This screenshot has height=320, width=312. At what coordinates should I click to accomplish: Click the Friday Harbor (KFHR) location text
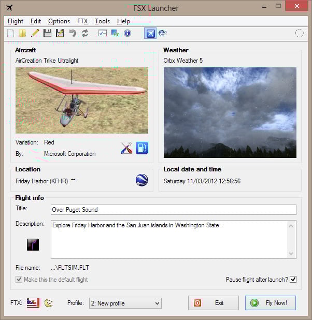(x=41, y=181)
